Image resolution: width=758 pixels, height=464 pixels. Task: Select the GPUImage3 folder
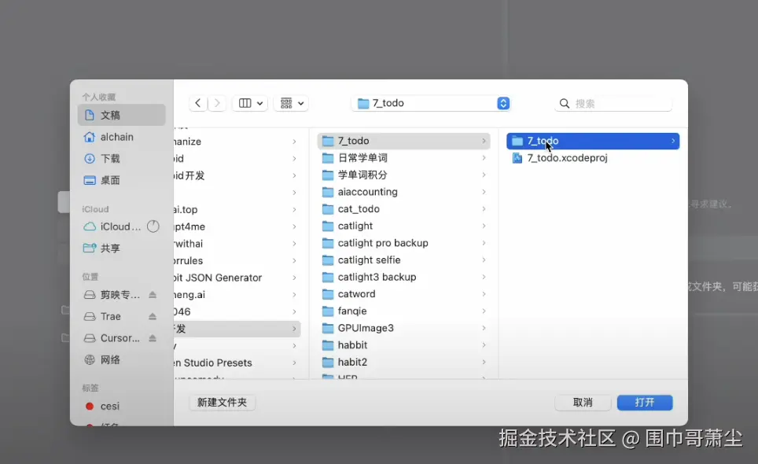tap(403, 328)
